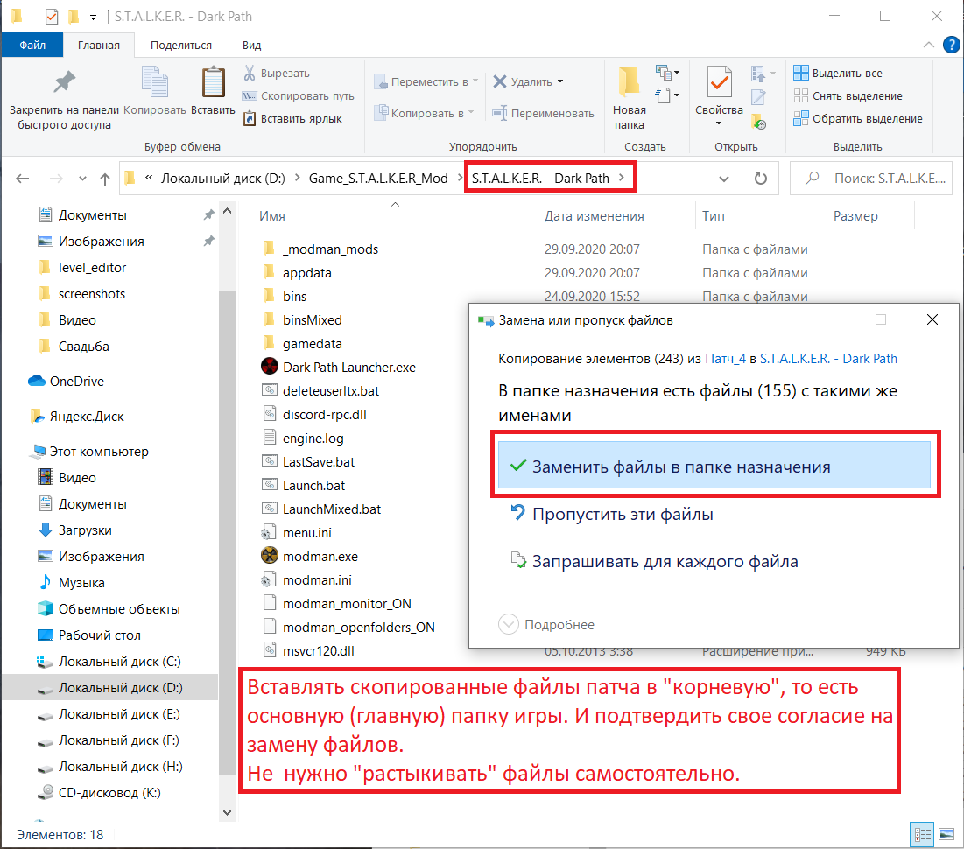Select the _modman_mods folder
Viewport: 964px width, 849px height.
pyautogui.click(x=320, y=249)
